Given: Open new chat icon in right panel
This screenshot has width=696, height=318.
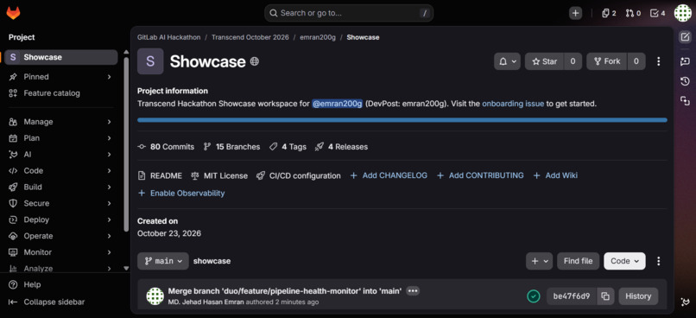Looking at the screenshot, I should click(685, 61).
